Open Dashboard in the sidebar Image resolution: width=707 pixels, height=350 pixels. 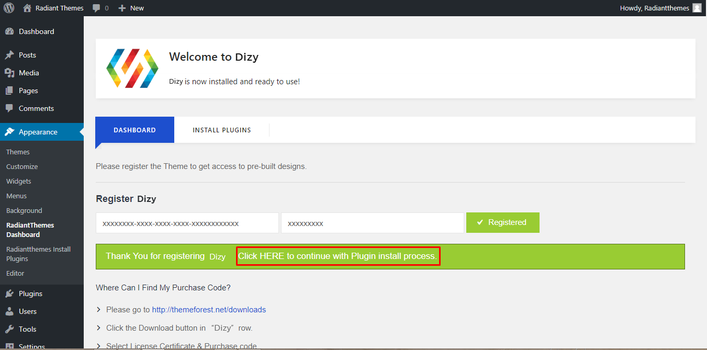coord(36,31)
